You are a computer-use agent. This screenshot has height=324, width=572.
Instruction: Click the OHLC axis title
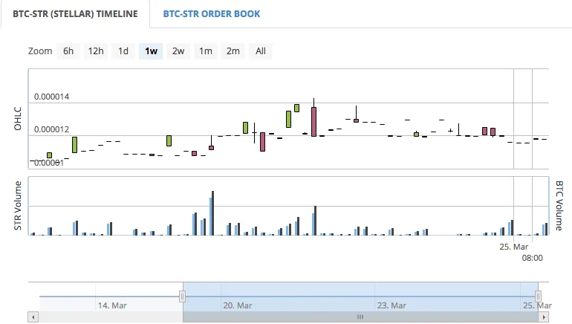point(18,119)
